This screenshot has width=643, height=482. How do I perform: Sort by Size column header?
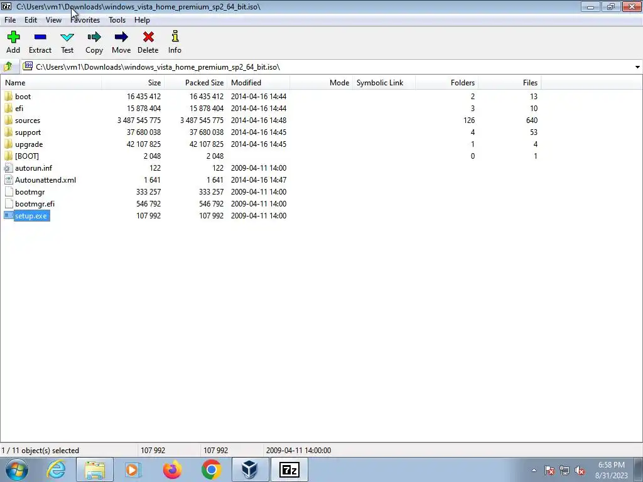point(133,82)
